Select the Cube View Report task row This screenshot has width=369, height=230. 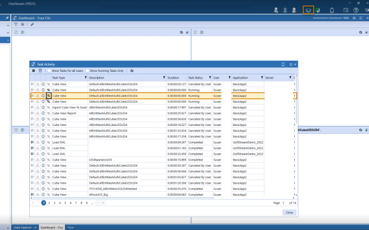pos(163,113)
